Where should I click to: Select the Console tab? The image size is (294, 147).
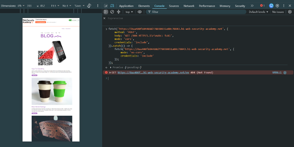pyautogui.click(x=159, y=6)
